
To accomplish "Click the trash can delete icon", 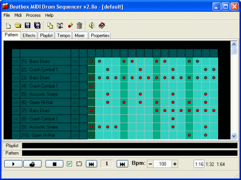I will click(79, 25).
